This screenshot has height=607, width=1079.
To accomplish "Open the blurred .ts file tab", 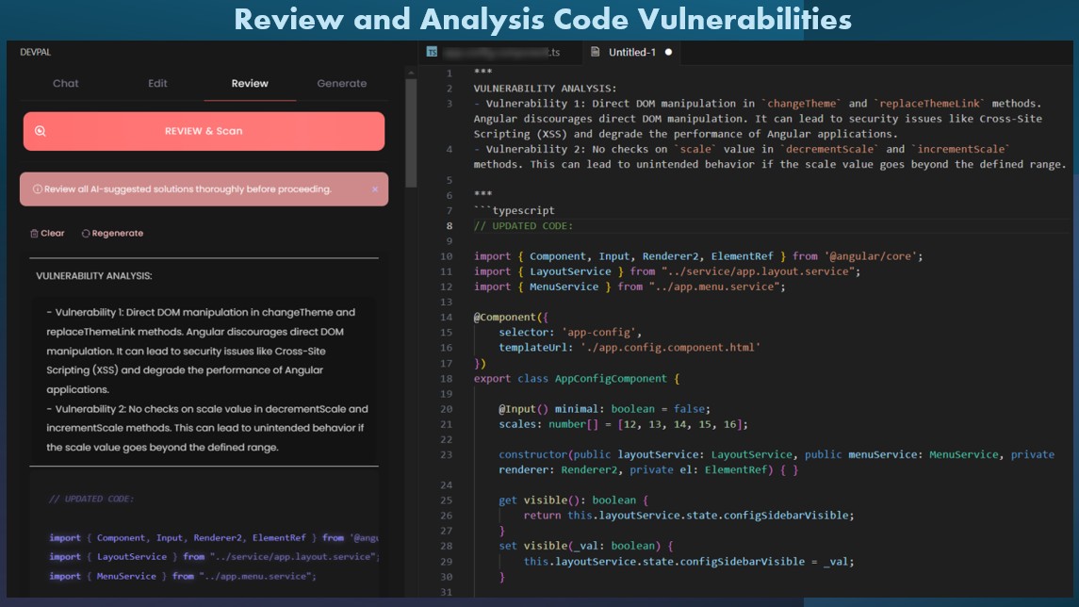I will coord(501,52).
